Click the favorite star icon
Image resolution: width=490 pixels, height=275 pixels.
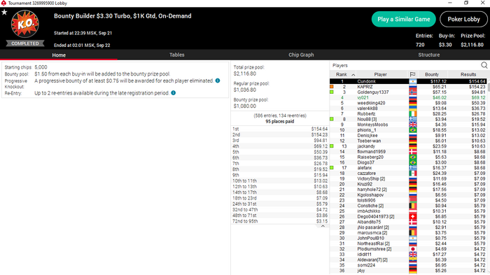tap(4, 12)
